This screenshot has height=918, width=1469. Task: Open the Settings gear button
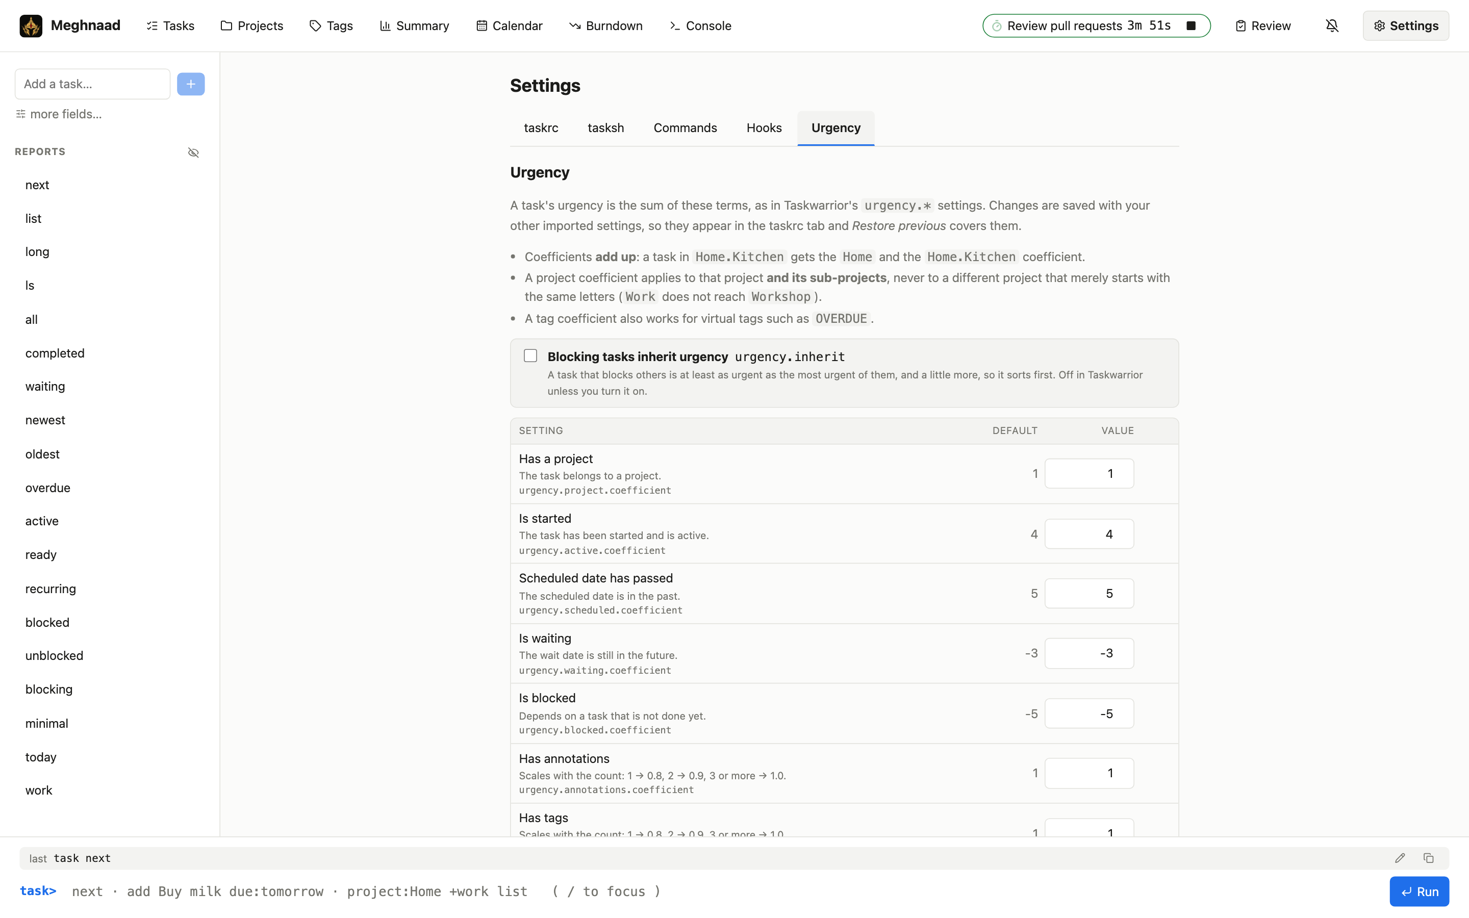tap(1406, 25)
